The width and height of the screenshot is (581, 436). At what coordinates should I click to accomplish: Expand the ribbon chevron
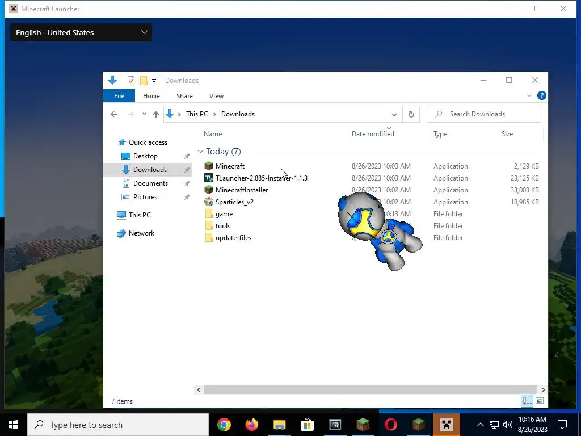(529, 95)
